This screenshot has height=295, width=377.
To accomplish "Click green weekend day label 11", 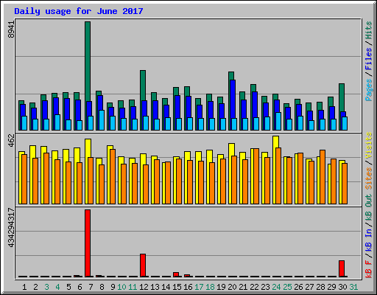I will click(x=133, y=287).
